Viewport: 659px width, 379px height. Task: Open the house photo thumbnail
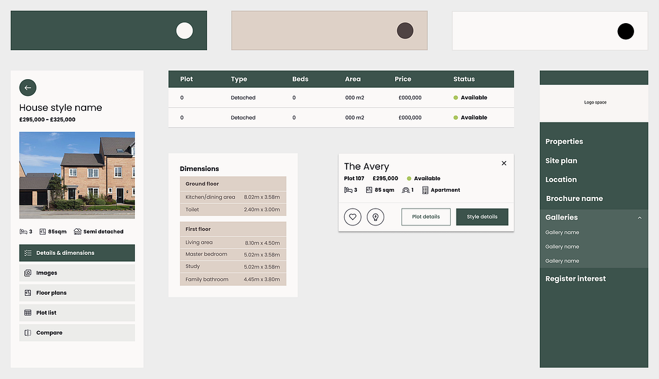[x=77, y=176]
